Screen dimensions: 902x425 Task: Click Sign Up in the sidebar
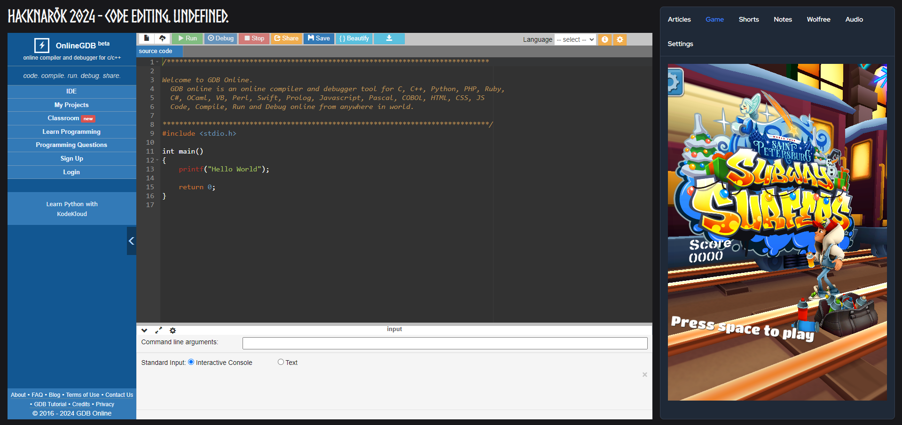click(x=71, y=159)
